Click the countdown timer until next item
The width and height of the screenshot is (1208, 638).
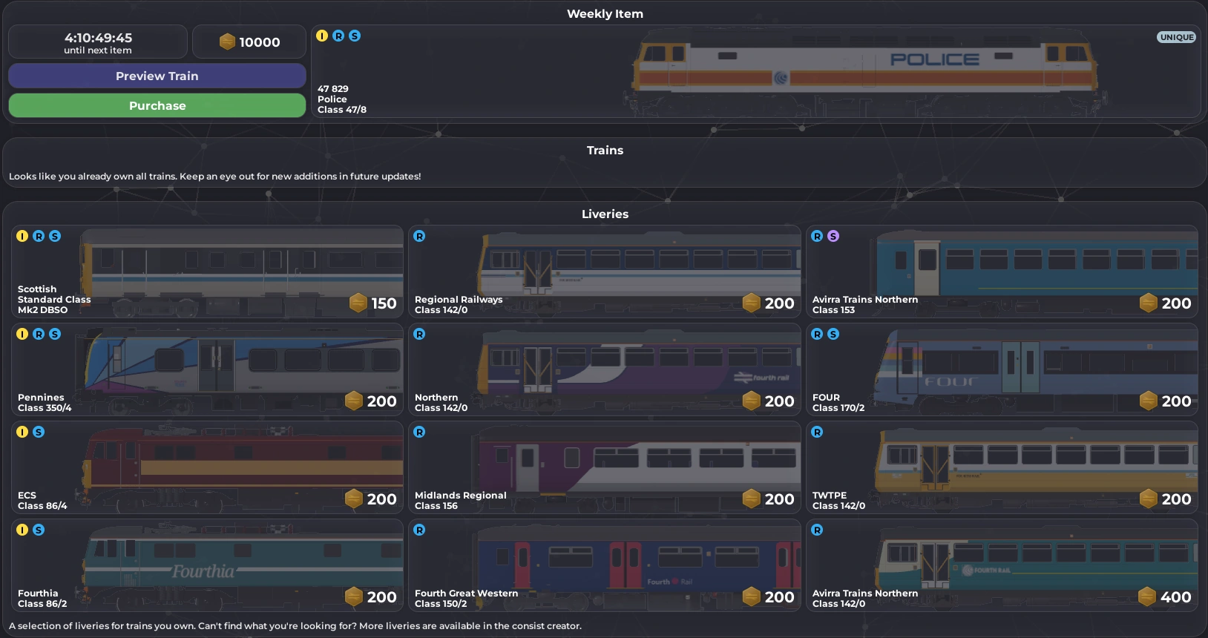[x=98, y=42]
